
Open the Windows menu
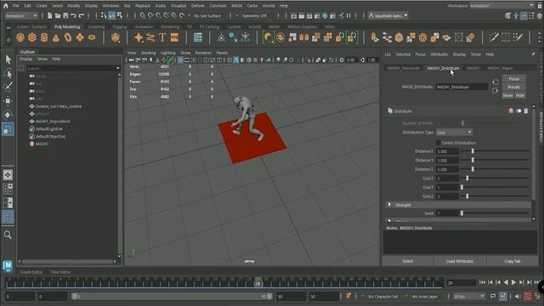tap(110, 6)
